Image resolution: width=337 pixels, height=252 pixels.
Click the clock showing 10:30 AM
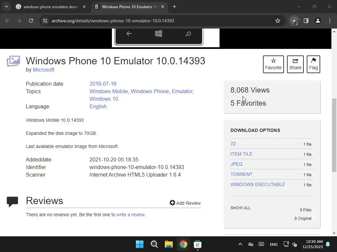(314, 241)
